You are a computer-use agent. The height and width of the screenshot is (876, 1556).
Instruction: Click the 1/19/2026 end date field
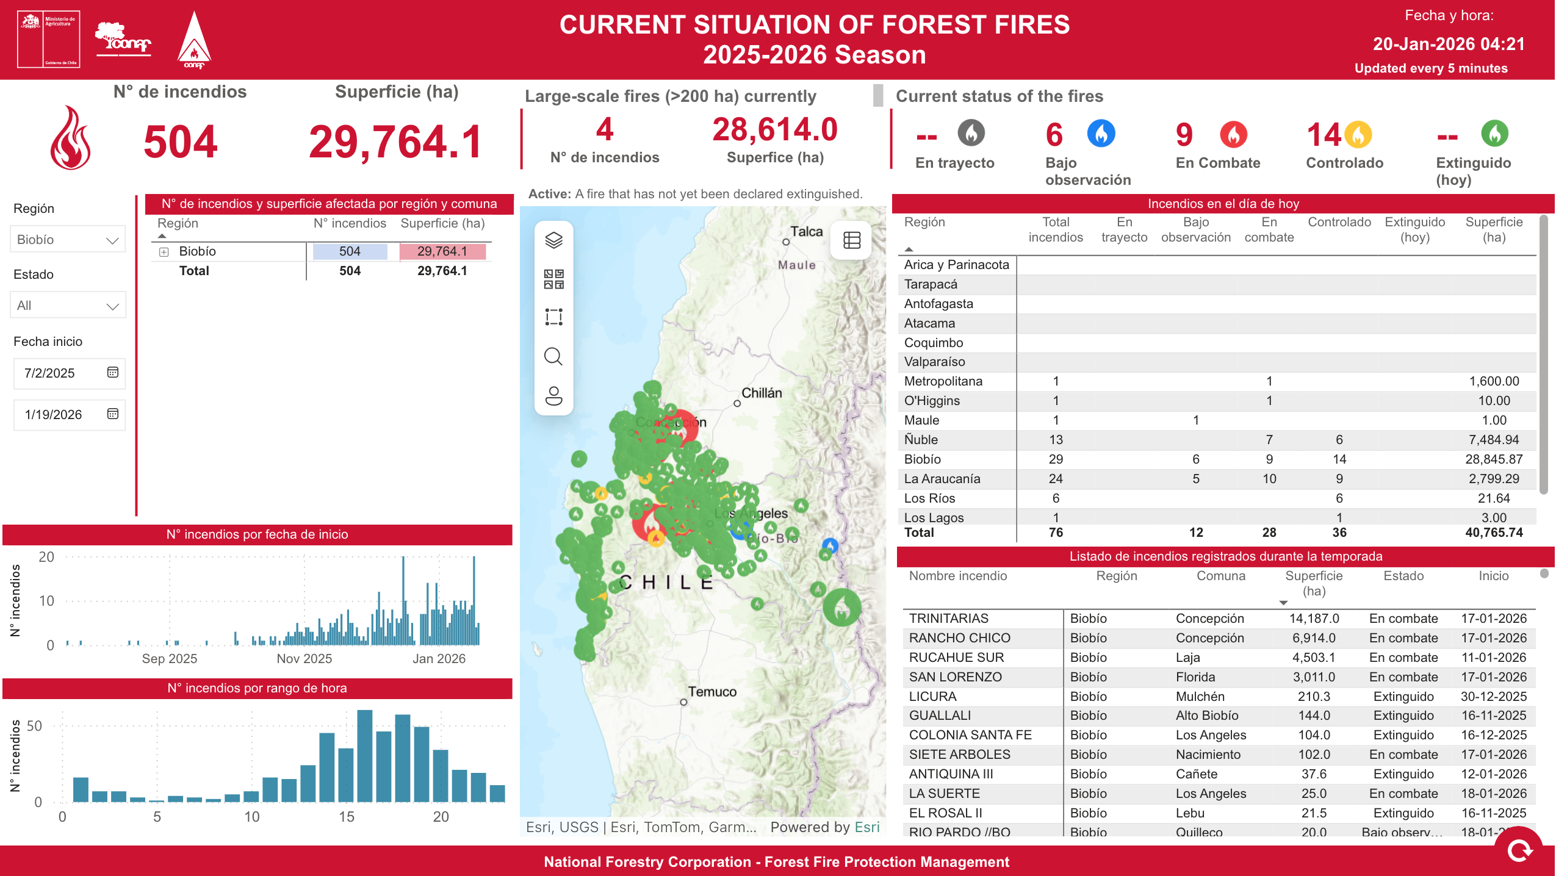click(54, 415)
